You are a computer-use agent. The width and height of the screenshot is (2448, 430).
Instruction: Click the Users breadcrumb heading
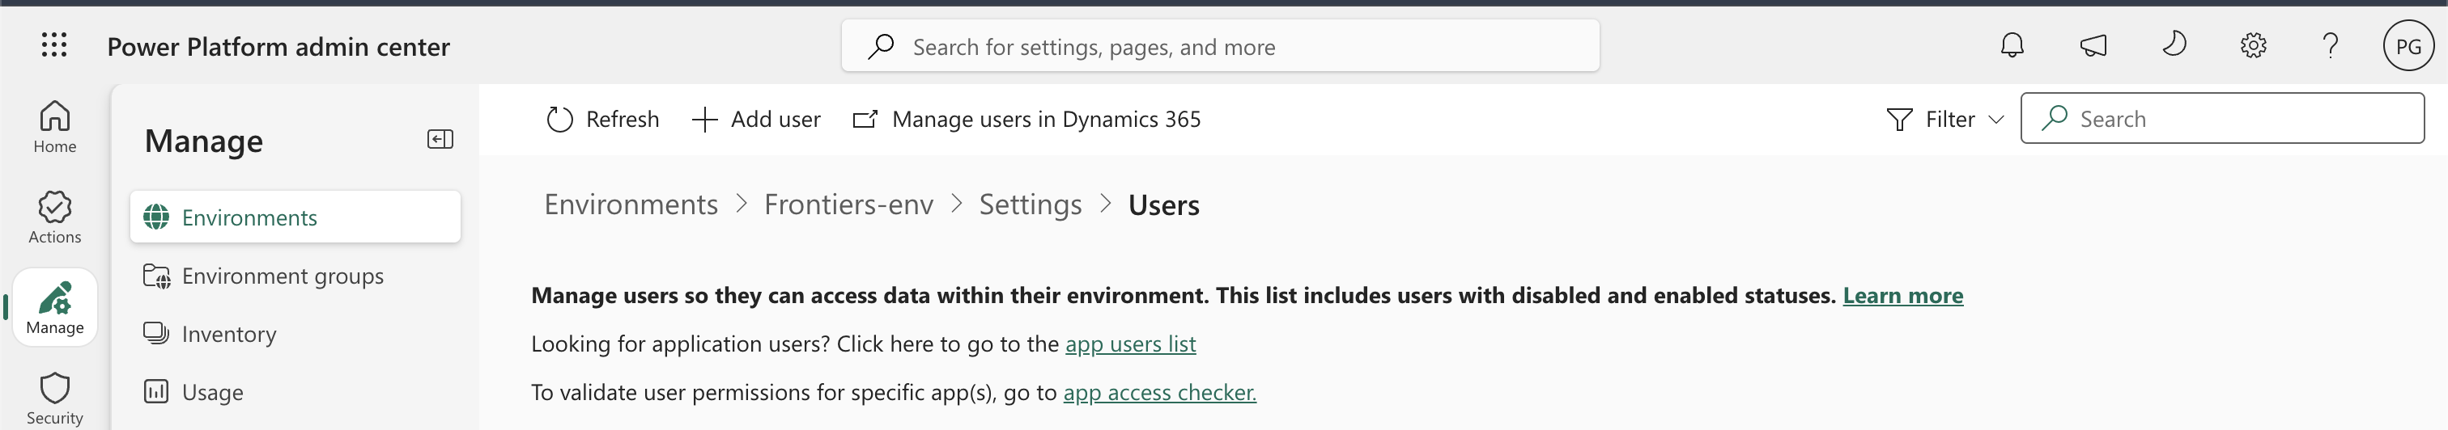point(1163,205)
